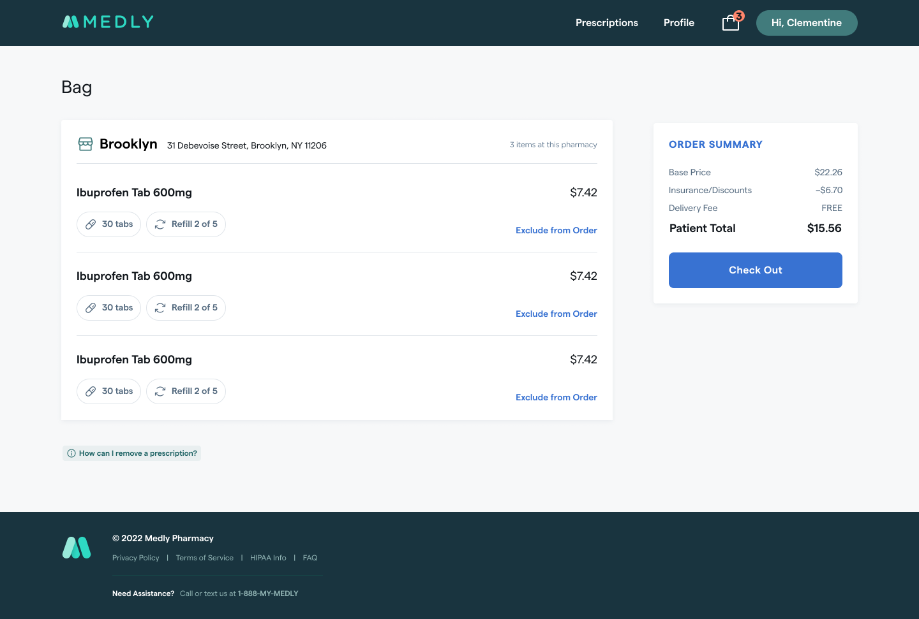Screen dimensions: 919x619
Task: Click the Brooklyn pharmacy storefront icon
Action: click(86, 144)
